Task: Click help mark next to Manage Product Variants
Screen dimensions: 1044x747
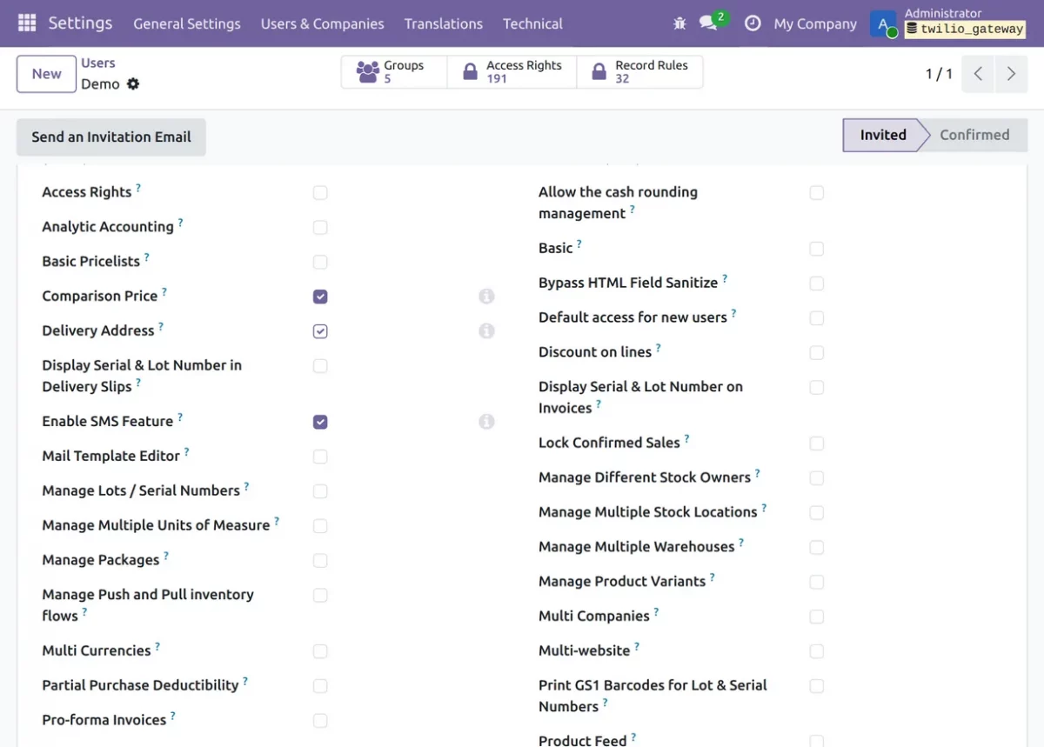Action: pos(713,577)
